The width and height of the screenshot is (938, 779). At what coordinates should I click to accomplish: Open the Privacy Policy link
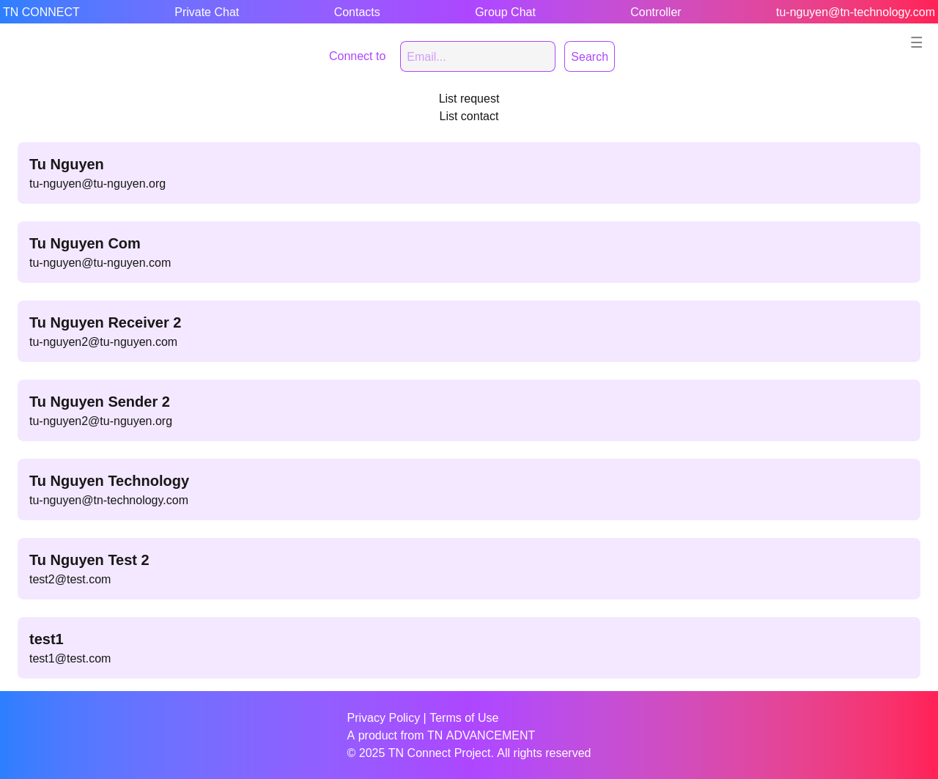(x=383, y=718)
